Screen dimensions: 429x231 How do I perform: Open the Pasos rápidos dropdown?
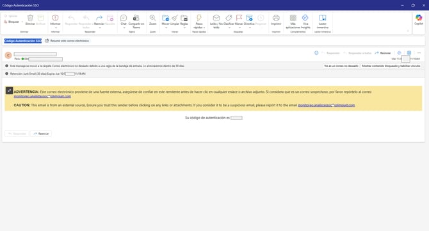(x=199, y=22)
